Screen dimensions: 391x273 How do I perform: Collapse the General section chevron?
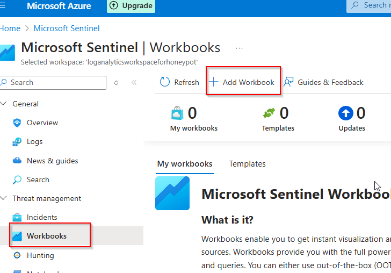pyautogui.click(x=4, y=104)
